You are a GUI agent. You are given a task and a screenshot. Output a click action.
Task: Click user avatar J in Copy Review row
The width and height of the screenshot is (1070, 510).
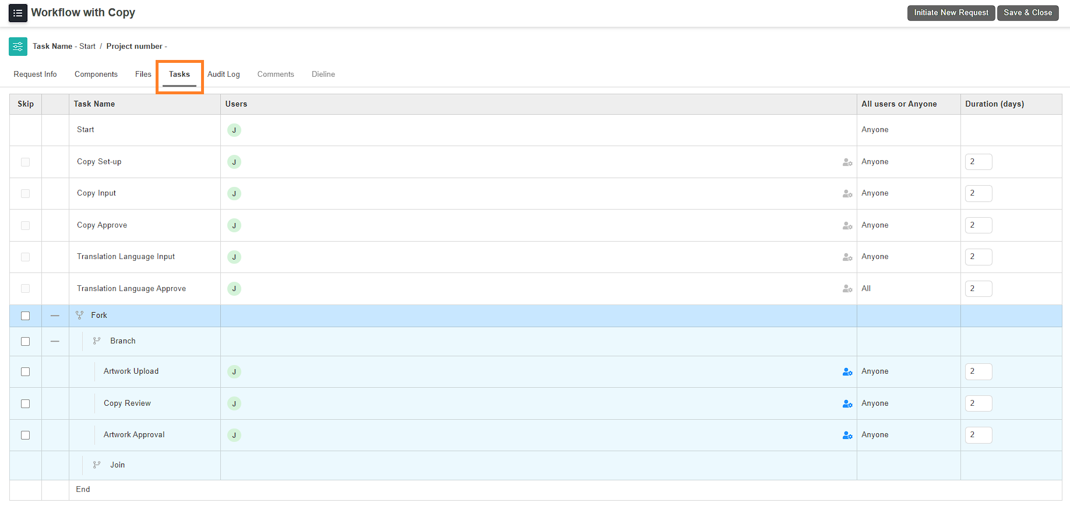click(x=234, y=404)
